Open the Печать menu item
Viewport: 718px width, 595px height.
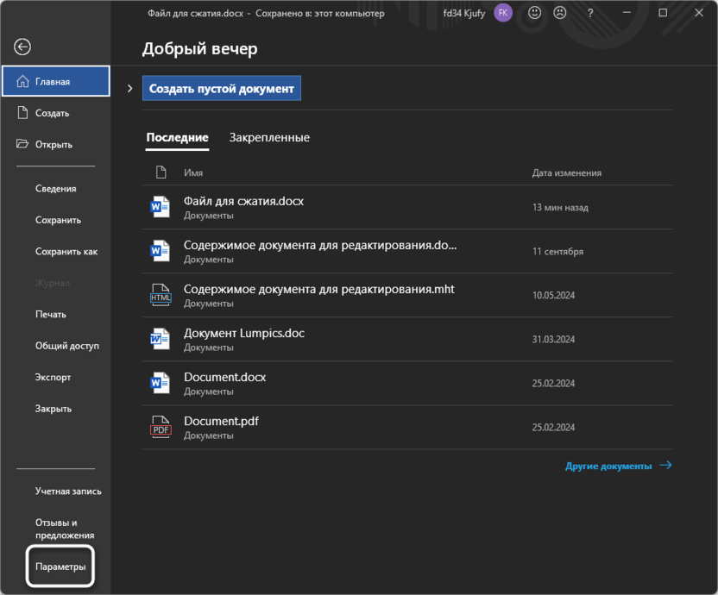[51, 315]
